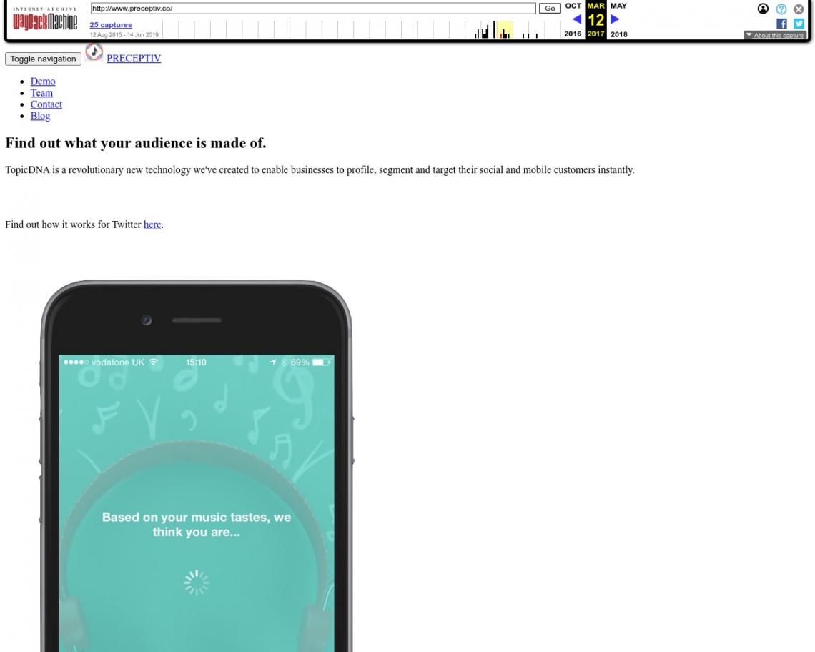Go to the next capture arrow

tap(615, 19)
